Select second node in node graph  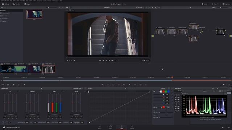pyautogui.click(x=171, y=31)
